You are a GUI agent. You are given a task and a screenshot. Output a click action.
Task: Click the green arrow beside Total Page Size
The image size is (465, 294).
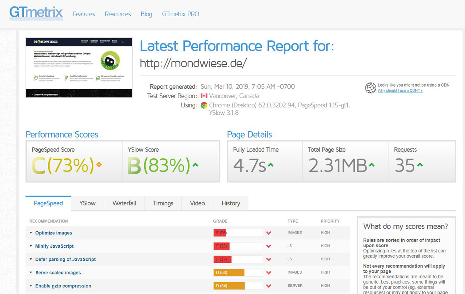(x=371, y=165)
